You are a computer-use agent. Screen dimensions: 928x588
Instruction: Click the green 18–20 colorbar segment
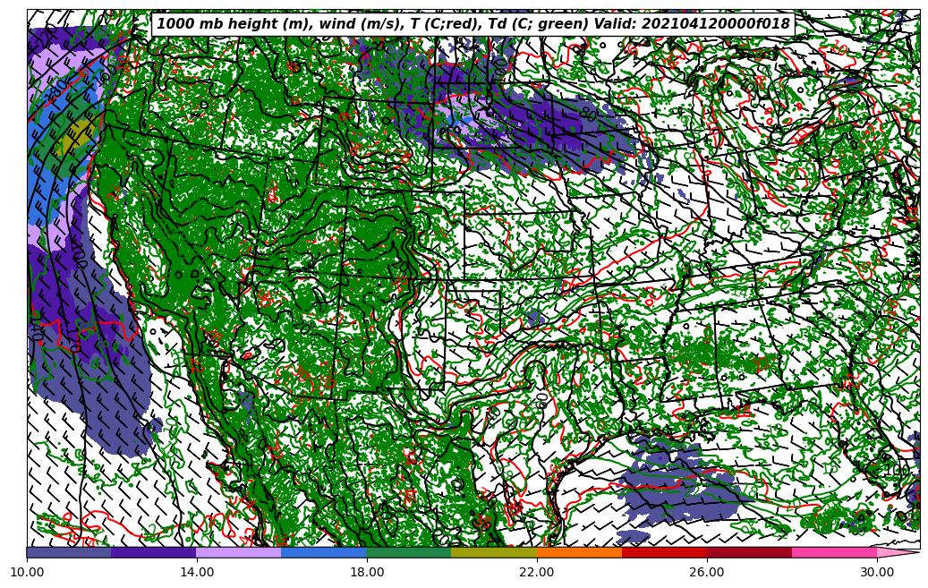pyautogui.click(x=409, y=553)
